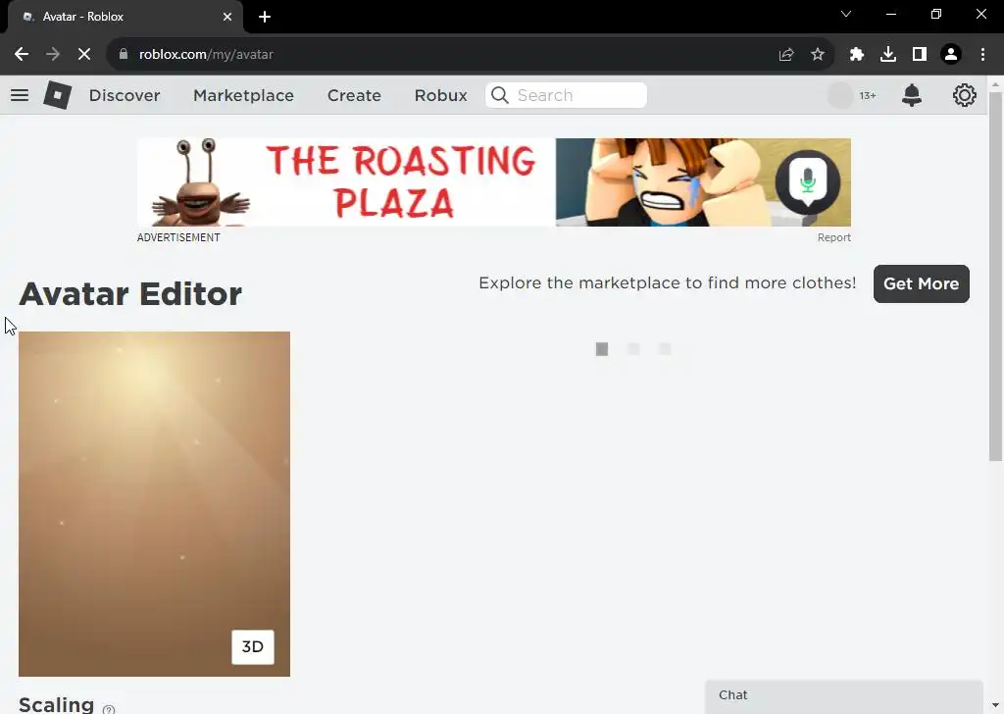This screenshot has height=714, width=1004.
Task: Report the advertisement
Action: [x=833, y=237]
